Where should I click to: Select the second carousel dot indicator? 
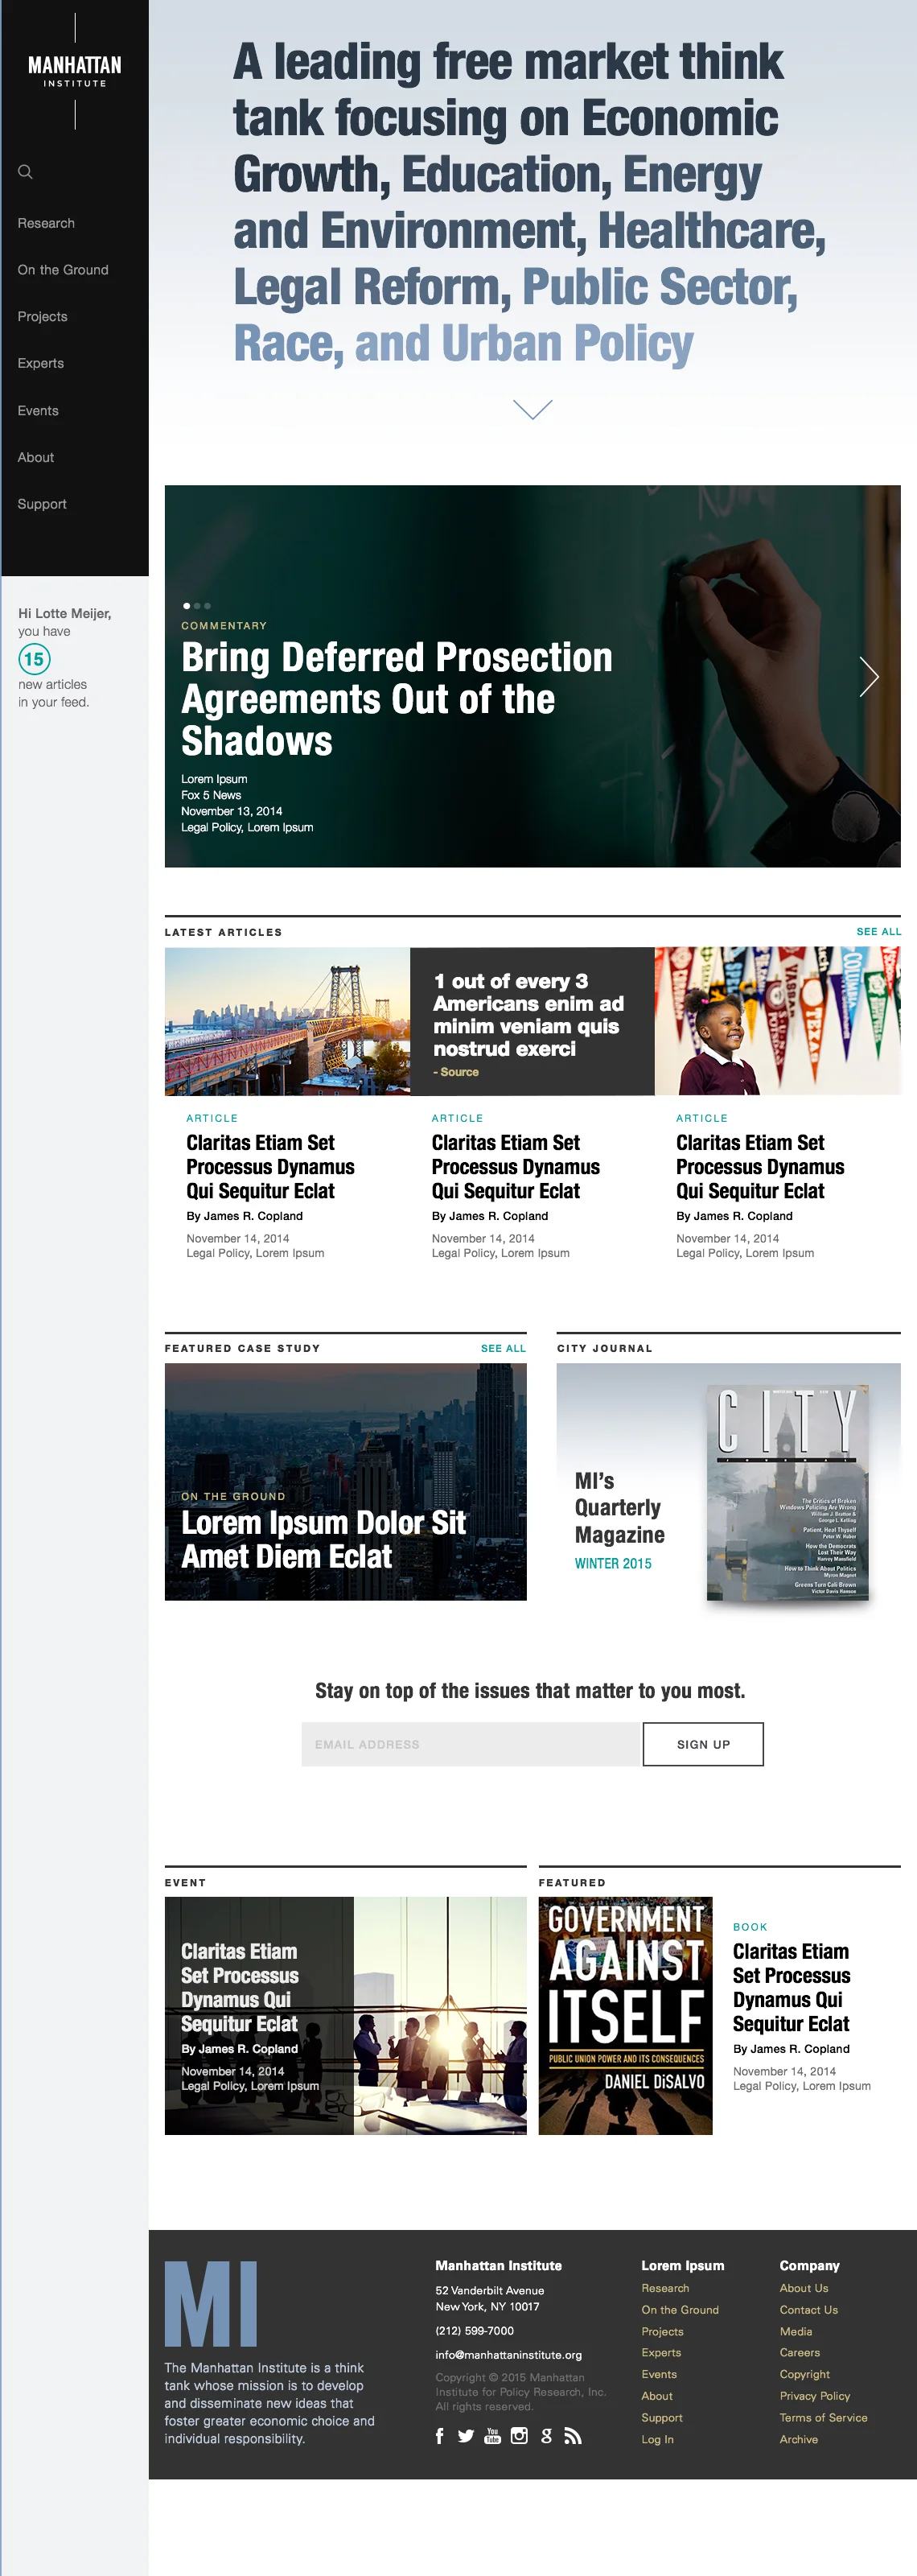(197, 606)
